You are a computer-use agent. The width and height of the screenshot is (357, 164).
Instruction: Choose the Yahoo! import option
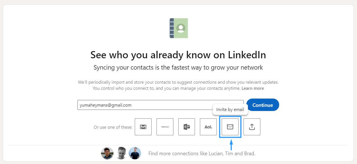[x=165, y=127]
